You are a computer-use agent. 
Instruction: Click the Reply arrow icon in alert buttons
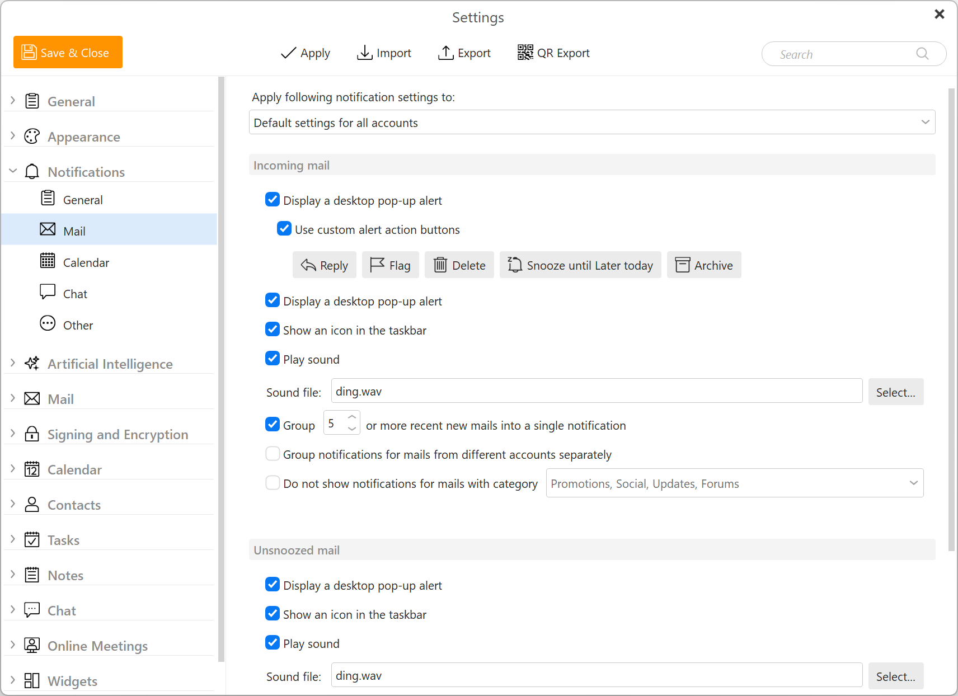point(308,265)
